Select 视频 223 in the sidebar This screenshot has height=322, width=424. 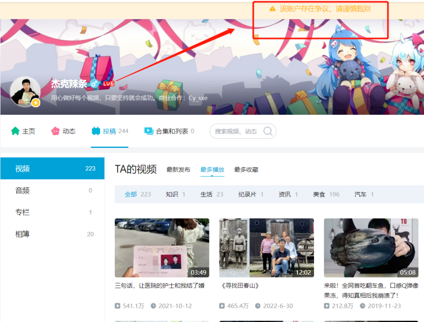click(53, 168)
